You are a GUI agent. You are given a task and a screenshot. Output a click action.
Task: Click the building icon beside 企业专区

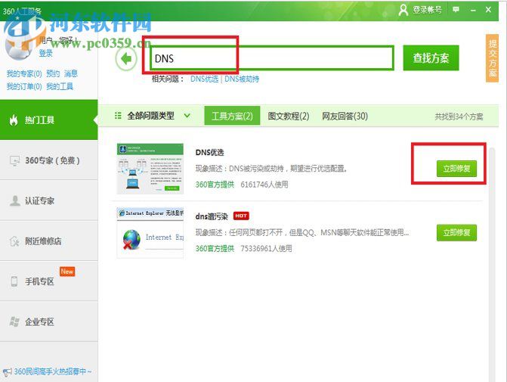pos(14,321)
